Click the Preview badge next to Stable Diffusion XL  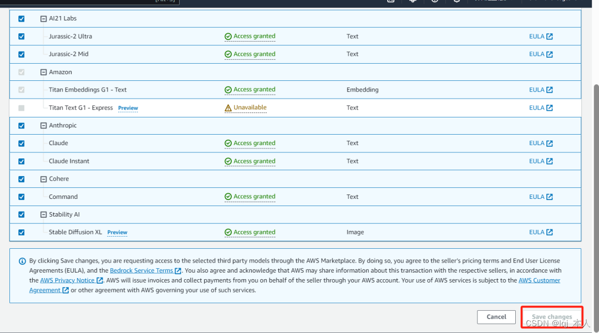(117, 232)
